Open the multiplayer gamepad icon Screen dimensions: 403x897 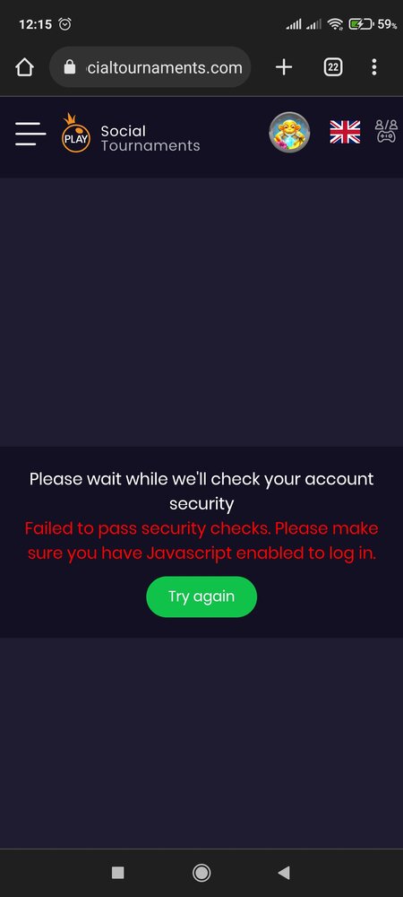click(x=386, y=131)
